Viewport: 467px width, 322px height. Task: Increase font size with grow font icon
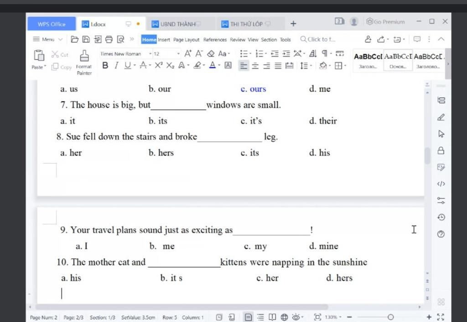[188, 54]
